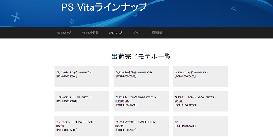Open the PCH-1100 AB03 Cosmic Red 3G card
This screenshot has width=273, height=137.
pos(82,126)
